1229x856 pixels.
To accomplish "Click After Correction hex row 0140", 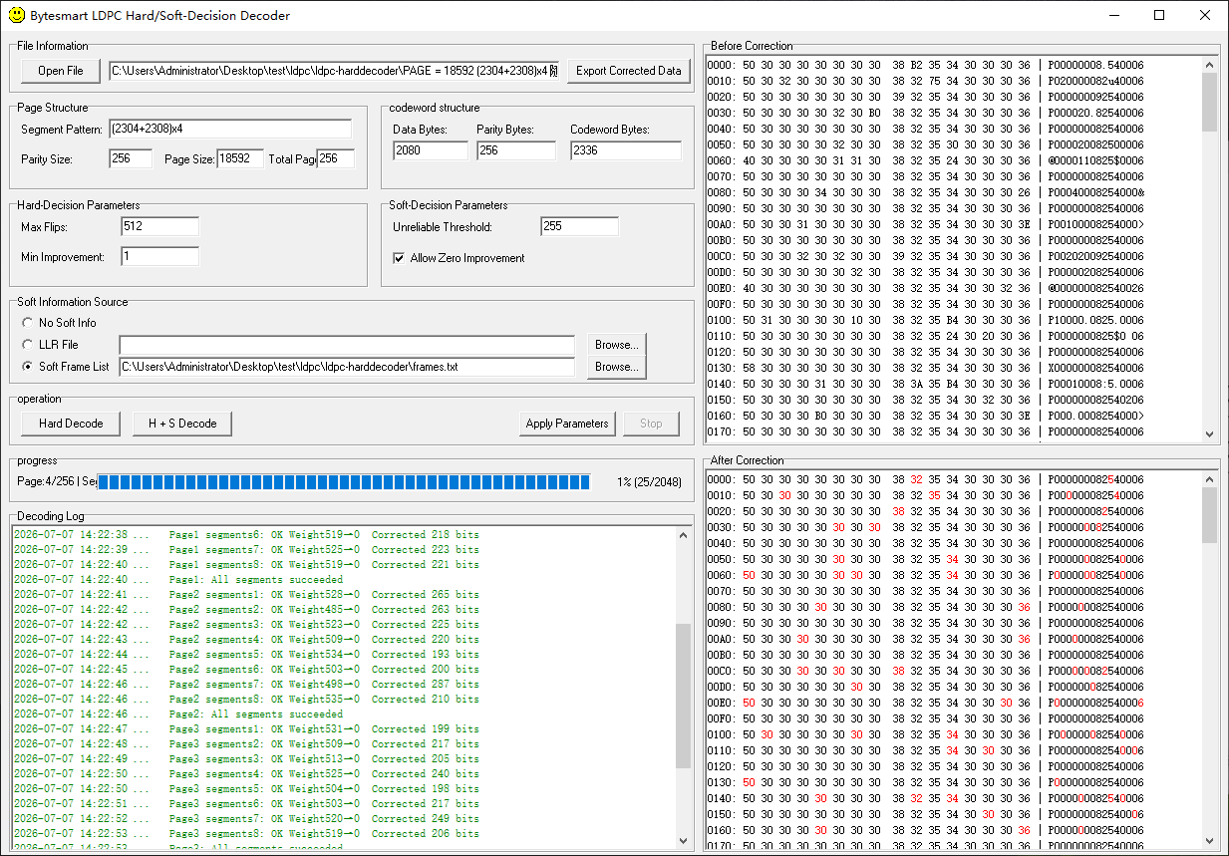I will (926, 798).
